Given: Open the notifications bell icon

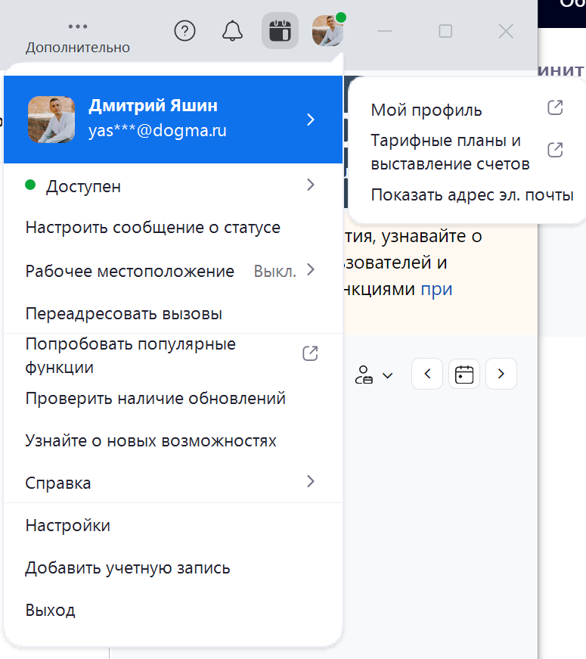Looking at the screenshot, I should pos(232,31).
